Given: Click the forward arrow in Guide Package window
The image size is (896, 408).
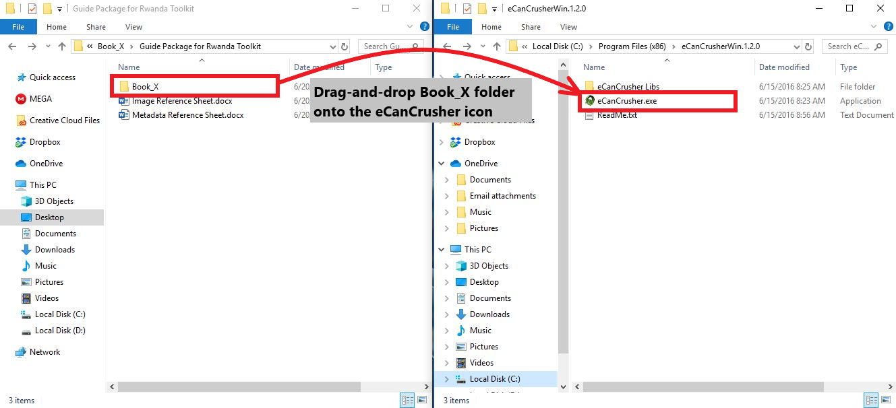Looking at the screenshot, I should pos(31,46).
